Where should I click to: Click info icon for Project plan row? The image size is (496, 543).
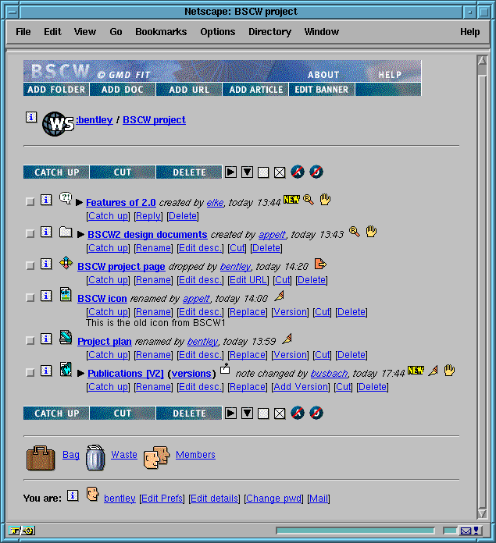[x=46, y=339]
